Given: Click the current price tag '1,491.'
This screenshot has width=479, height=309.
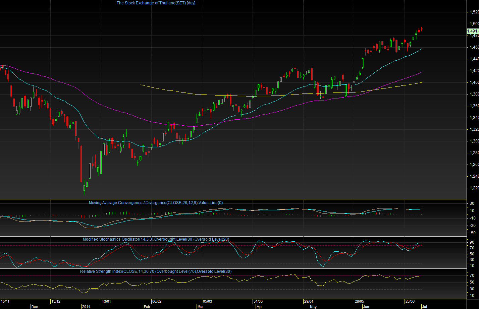Looking at the screenshot, I should [x=472, y=31].
